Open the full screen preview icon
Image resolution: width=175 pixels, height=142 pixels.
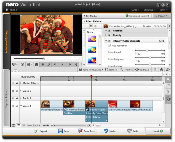(22, 65)
